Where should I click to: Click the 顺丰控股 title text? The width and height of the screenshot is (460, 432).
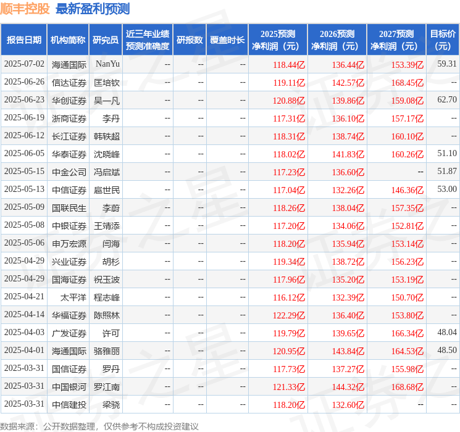[25, 9]
